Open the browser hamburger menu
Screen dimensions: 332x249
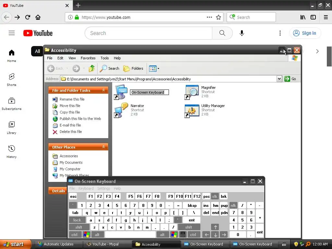326,18
